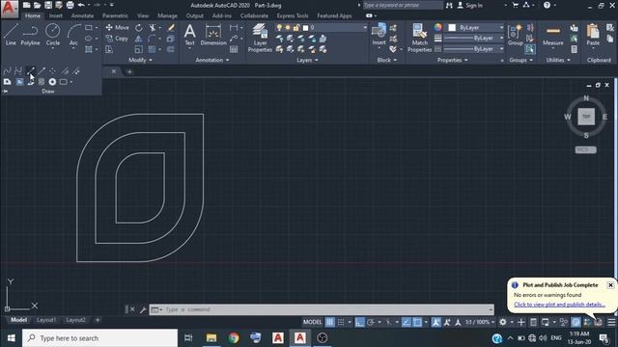Close the Plot and Publish notification

click(610, 285)
